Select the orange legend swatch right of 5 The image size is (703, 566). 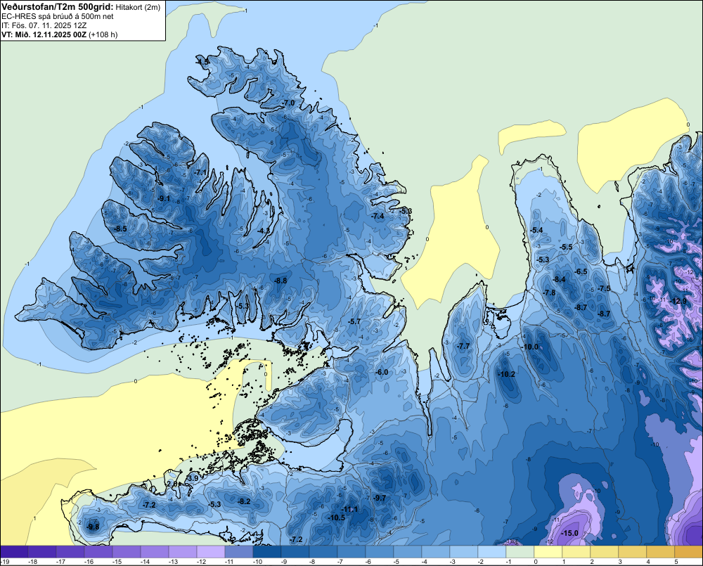point(689,552)
